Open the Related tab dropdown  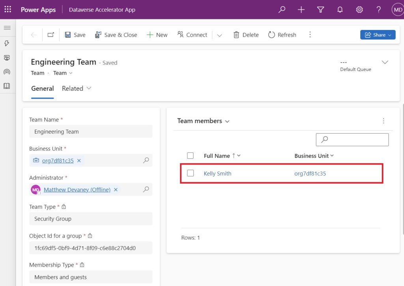[77, 89]
